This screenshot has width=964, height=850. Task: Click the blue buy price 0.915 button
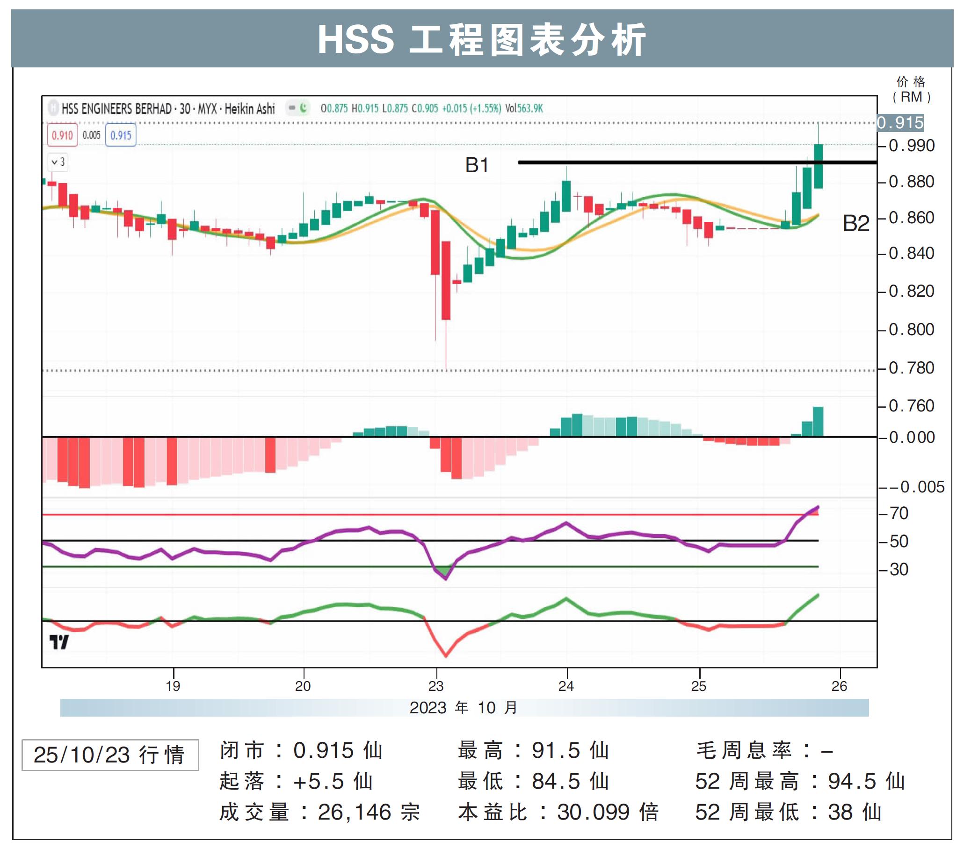[121, 135]
